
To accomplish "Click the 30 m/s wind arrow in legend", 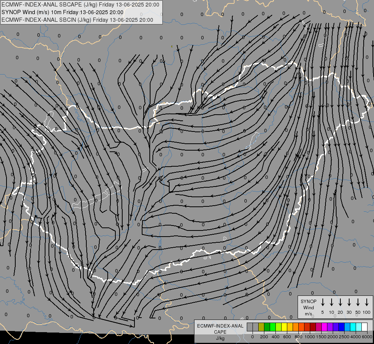I will point(349,302).
